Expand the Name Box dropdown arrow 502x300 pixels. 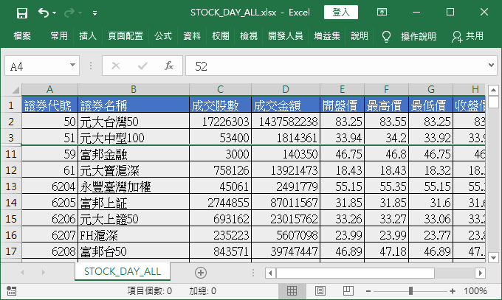point(72,66)
